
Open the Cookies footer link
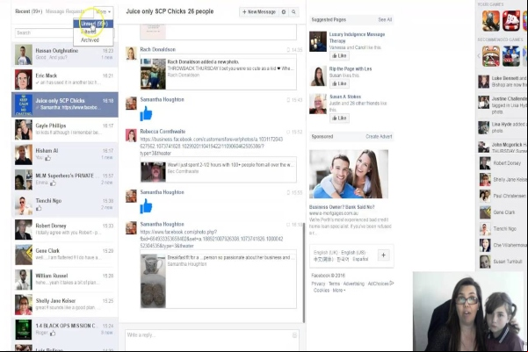322,291
